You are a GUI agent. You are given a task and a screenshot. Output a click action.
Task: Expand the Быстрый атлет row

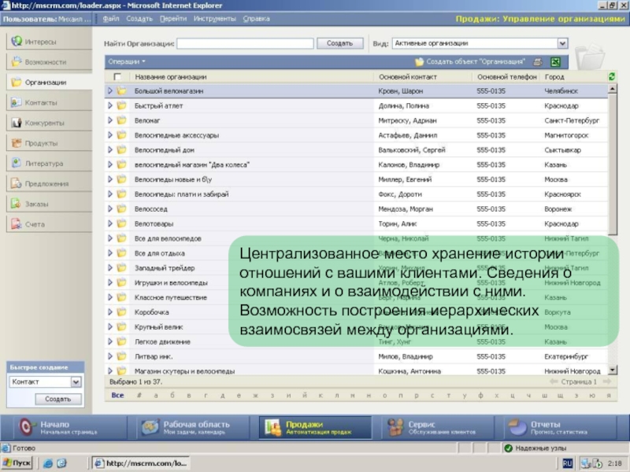pos(110,105)
